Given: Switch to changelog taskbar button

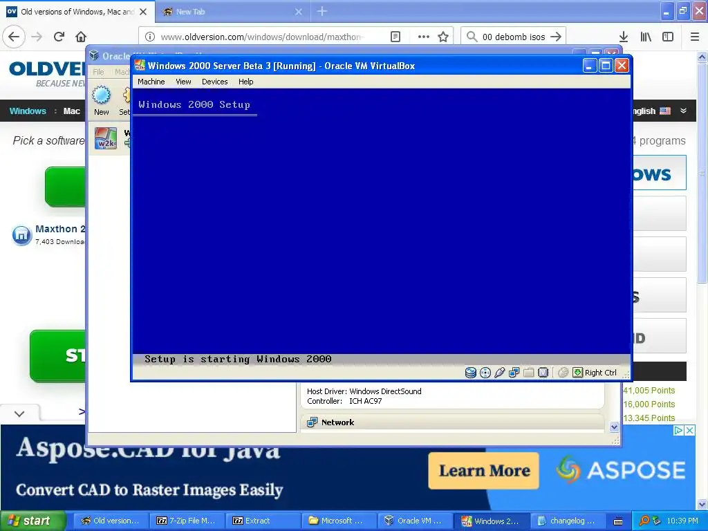Looking at the screenshot, I should (x=567, y=521).
